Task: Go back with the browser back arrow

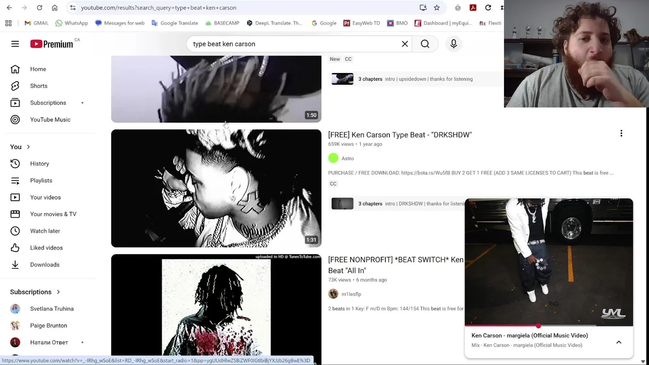Action: pos(9,8)
